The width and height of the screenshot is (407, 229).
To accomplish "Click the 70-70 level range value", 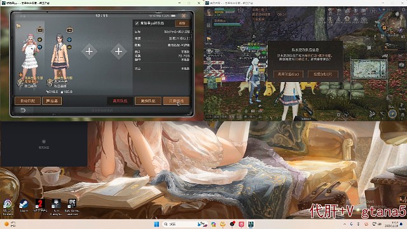I will (x=184, y=56).
